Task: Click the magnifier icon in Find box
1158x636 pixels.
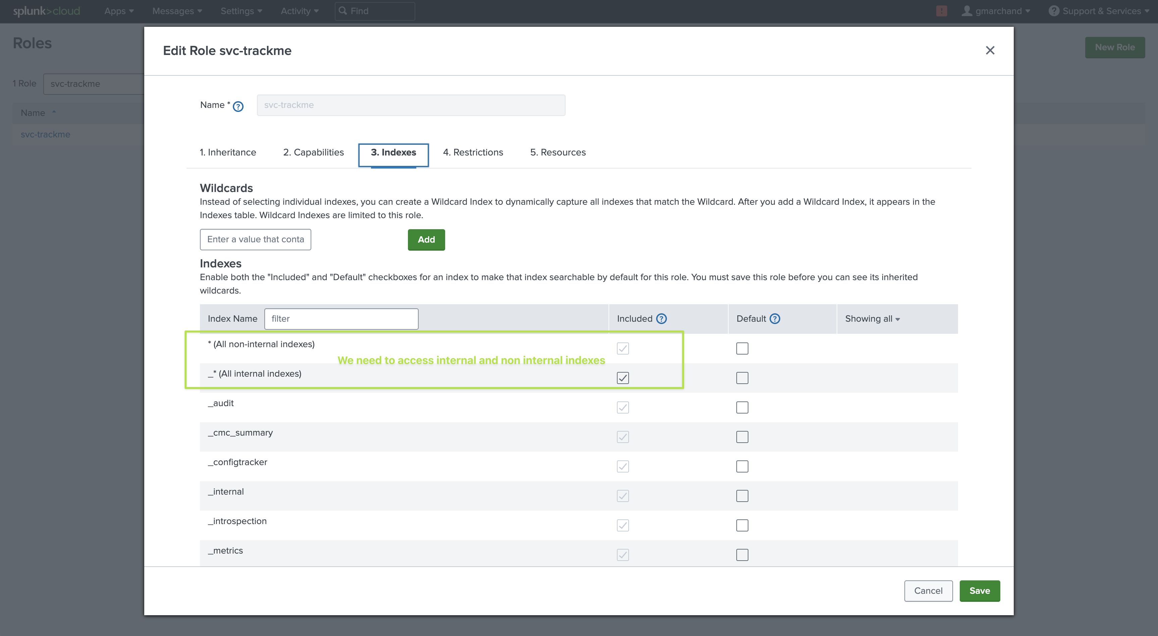Action: coord(343,11)
